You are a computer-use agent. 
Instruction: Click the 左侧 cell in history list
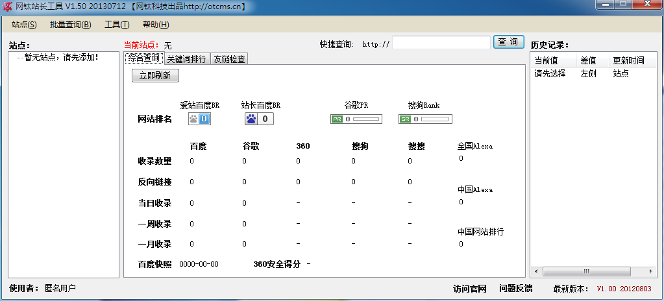pyautogui.click(x=588, y=74)
